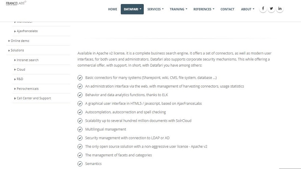Viewport: 301px width, 169px height.
Task: Select Petrochemicals in the sidebar
Action: coord(27,89)
